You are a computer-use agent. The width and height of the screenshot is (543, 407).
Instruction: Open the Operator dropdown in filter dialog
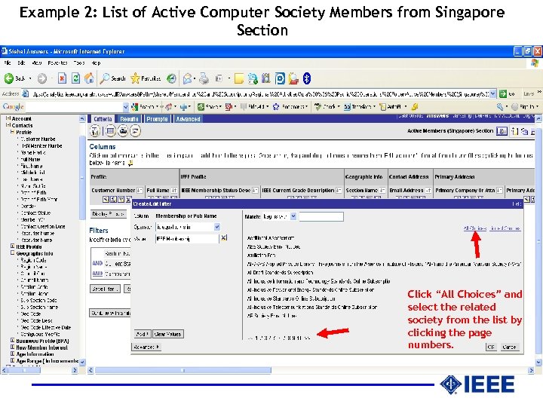pos(217,227)
